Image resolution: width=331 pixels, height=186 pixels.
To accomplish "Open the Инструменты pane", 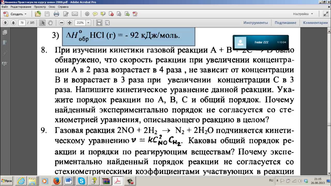I will point(255,23).
